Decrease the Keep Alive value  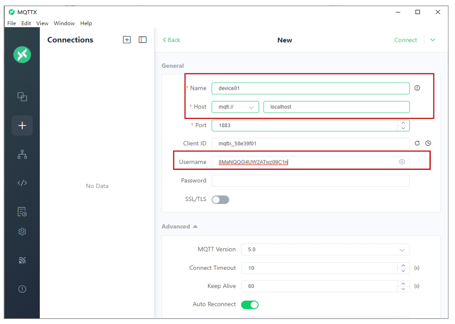(403, 289)
